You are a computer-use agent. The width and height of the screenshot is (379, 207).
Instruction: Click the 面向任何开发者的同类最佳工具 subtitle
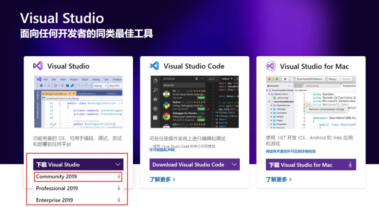(87, 34)
